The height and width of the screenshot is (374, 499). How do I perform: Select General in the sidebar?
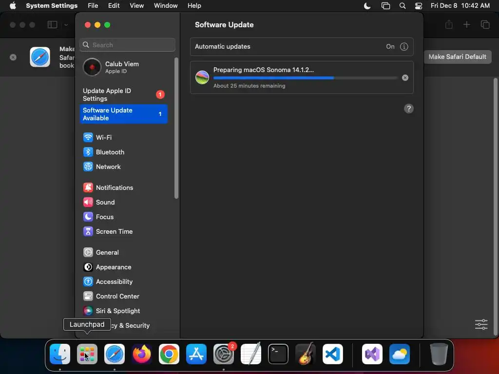pyautogui.click(x=123, y=253)
